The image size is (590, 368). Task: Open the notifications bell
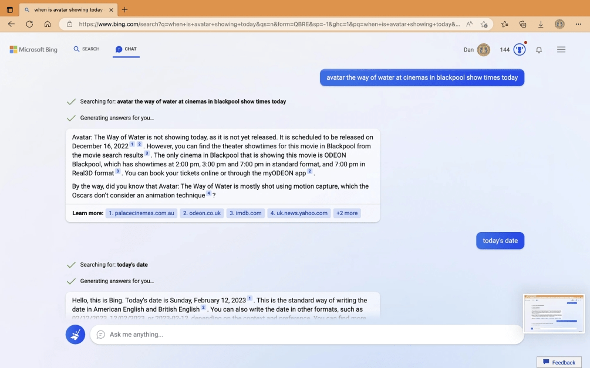(539, 50)
